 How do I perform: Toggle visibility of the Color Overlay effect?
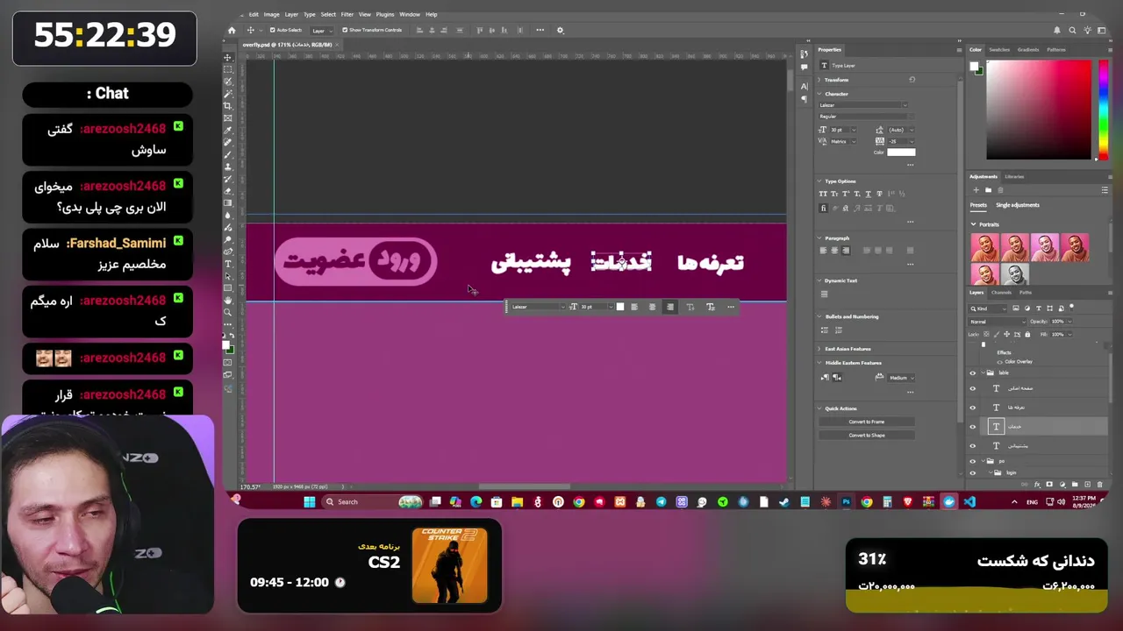point(999,362)
